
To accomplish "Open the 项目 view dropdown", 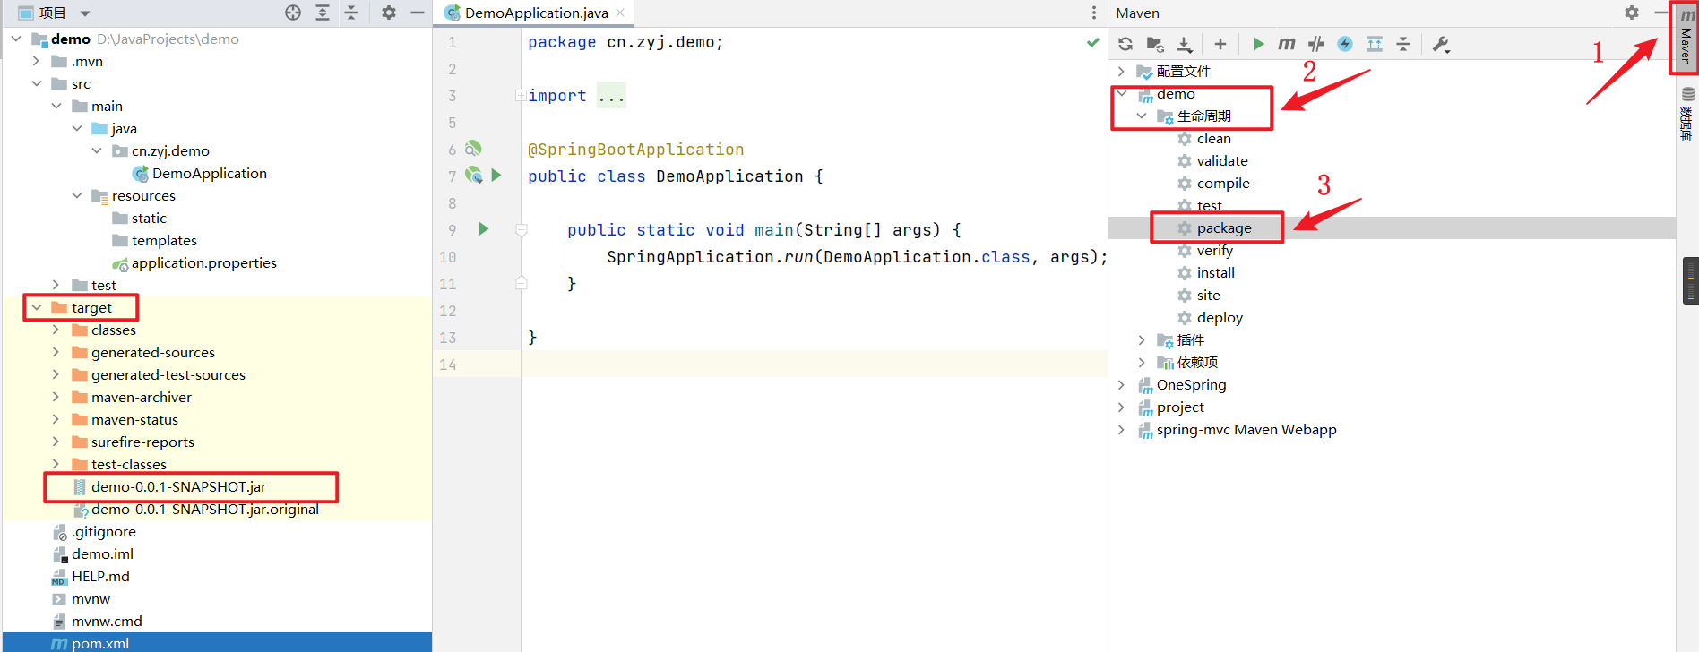I will point(85,13).
